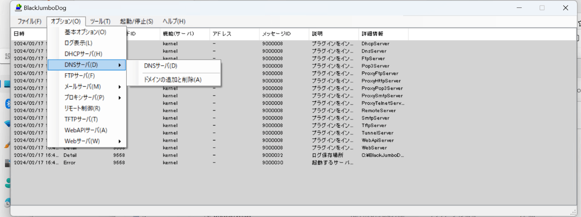This screenshot has width=581, height=217.
Task: Select the SmtpServer detail cell
Action: click(x=375, y=118)
